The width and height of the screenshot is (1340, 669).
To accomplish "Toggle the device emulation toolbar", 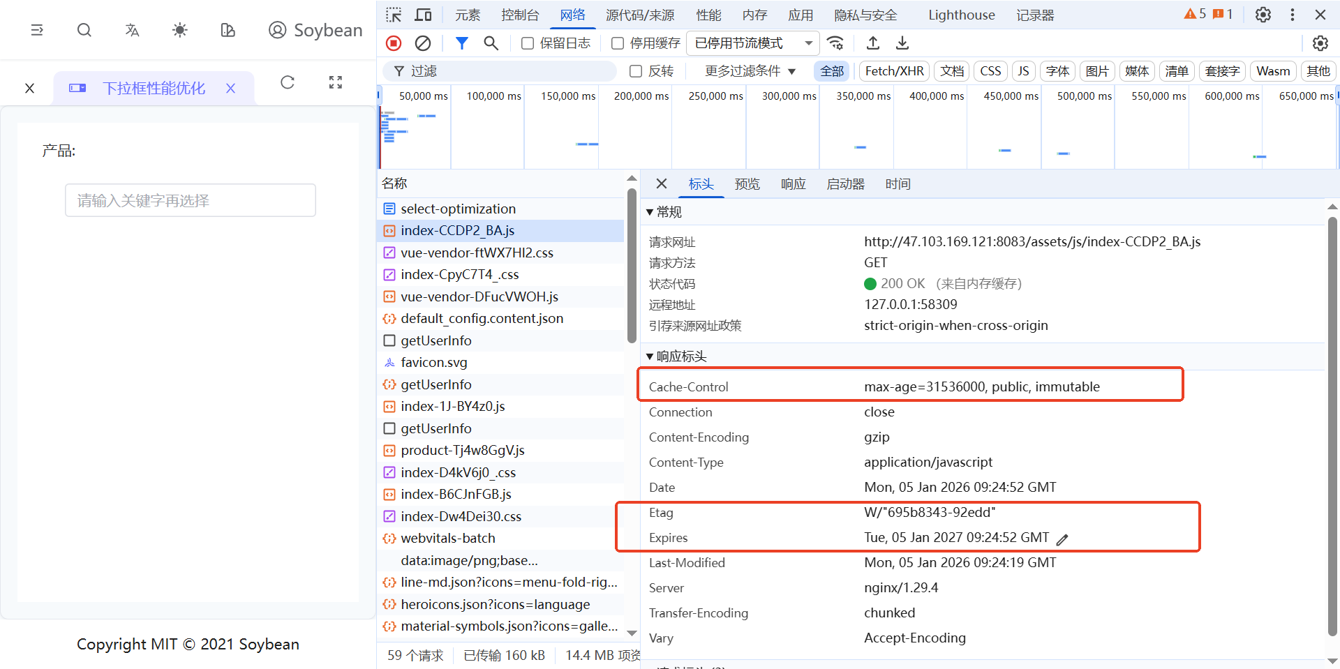I will coord(424,14).
